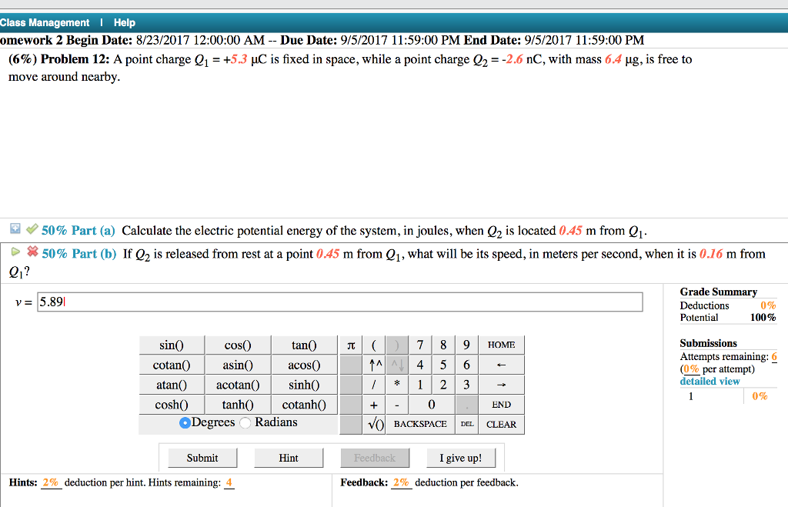Expand Part (a) using its arrow
788x507 pixels.
point(17,229)
